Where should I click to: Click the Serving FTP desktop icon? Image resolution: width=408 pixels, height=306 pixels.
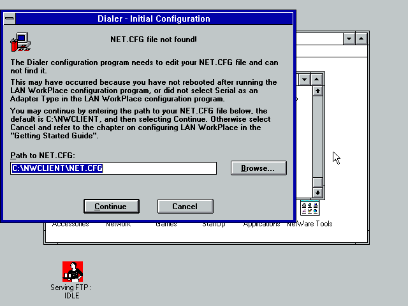73,272
